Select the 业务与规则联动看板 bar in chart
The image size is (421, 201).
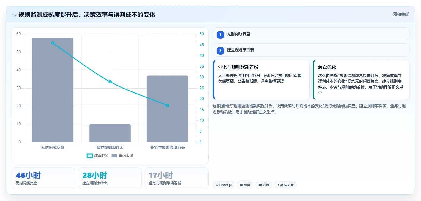click(167, 109)
